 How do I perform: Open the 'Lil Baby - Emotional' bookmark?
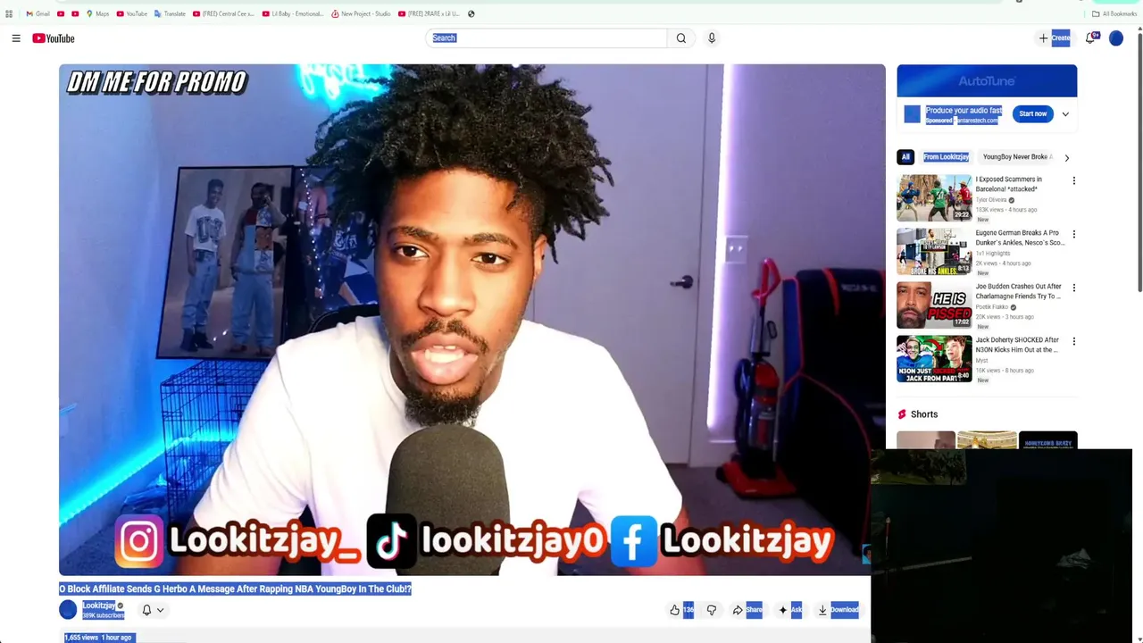[293, 13]
